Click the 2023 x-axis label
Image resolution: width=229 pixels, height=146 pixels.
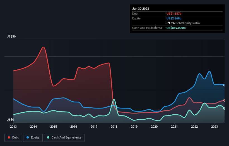pos(214,127)
